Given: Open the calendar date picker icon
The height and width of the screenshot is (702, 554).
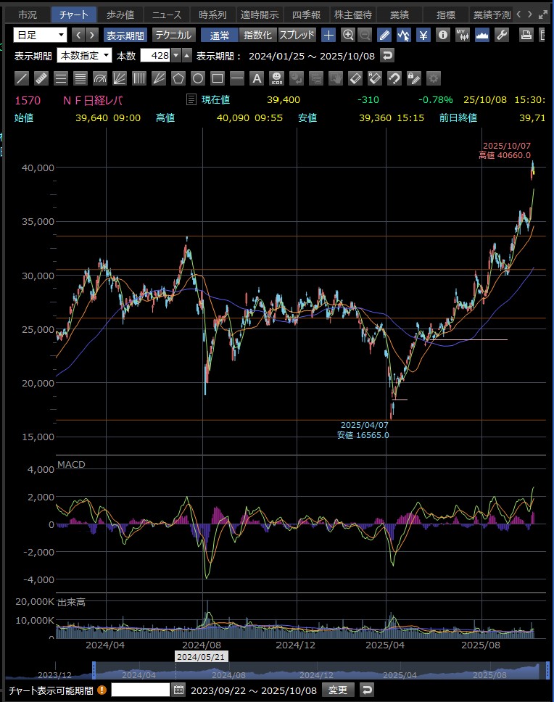Looking at the screenshot, I should click(x=179, y=690).
